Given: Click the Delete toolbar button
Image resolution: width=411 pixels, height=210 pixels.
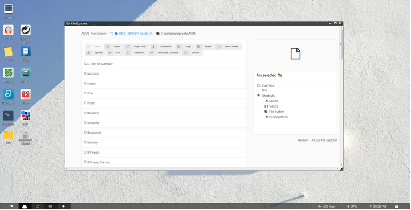Looking at the screenshot, I should pos(192,53).
